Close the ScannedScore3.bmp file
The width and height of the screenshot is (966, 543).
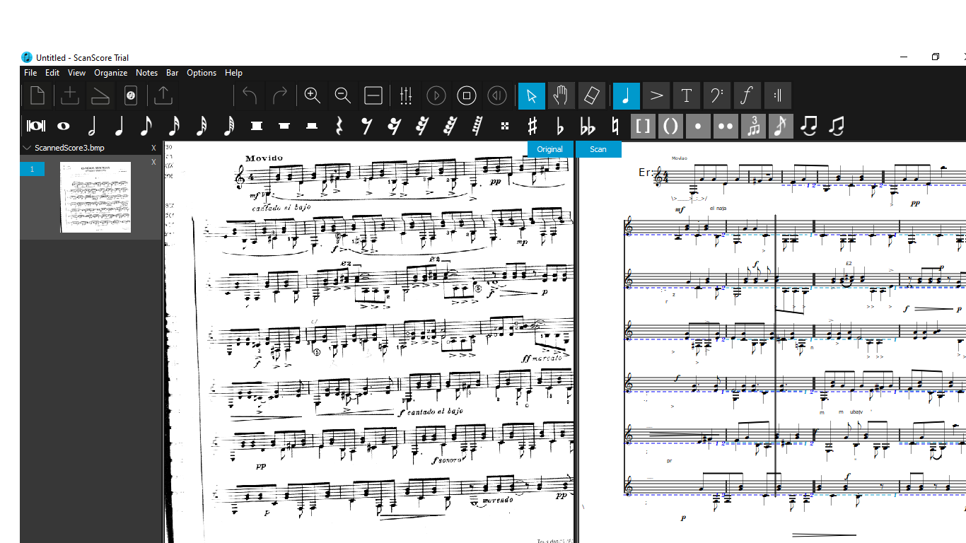pyautogui.click(x=153, y=148)
